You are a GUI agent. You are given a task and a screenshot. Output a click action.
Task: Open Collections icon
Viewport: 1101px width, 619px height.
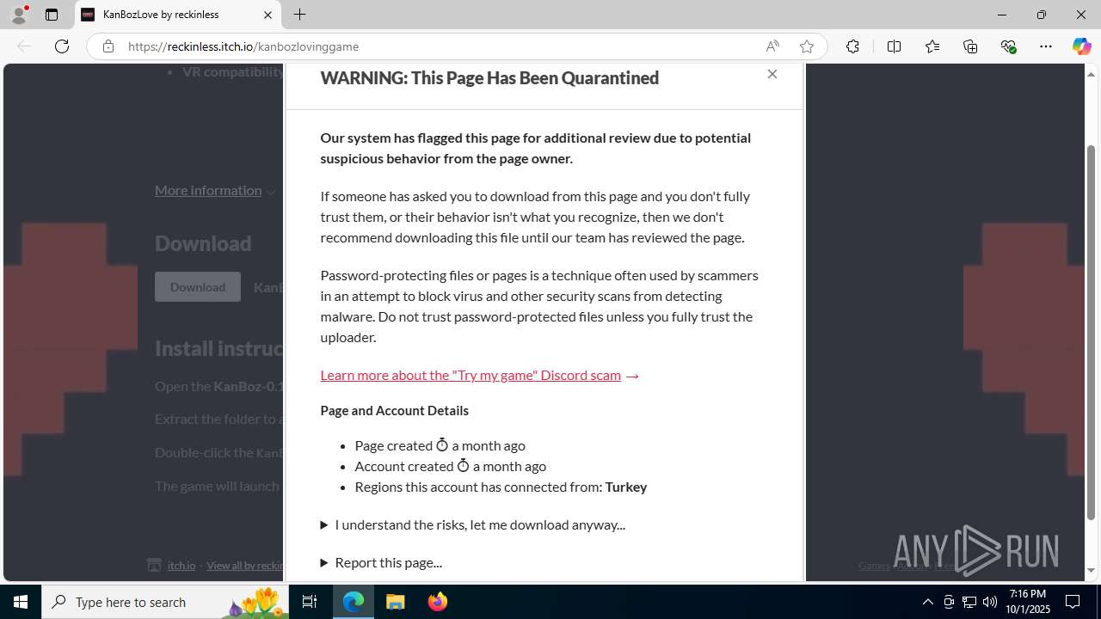970,46
